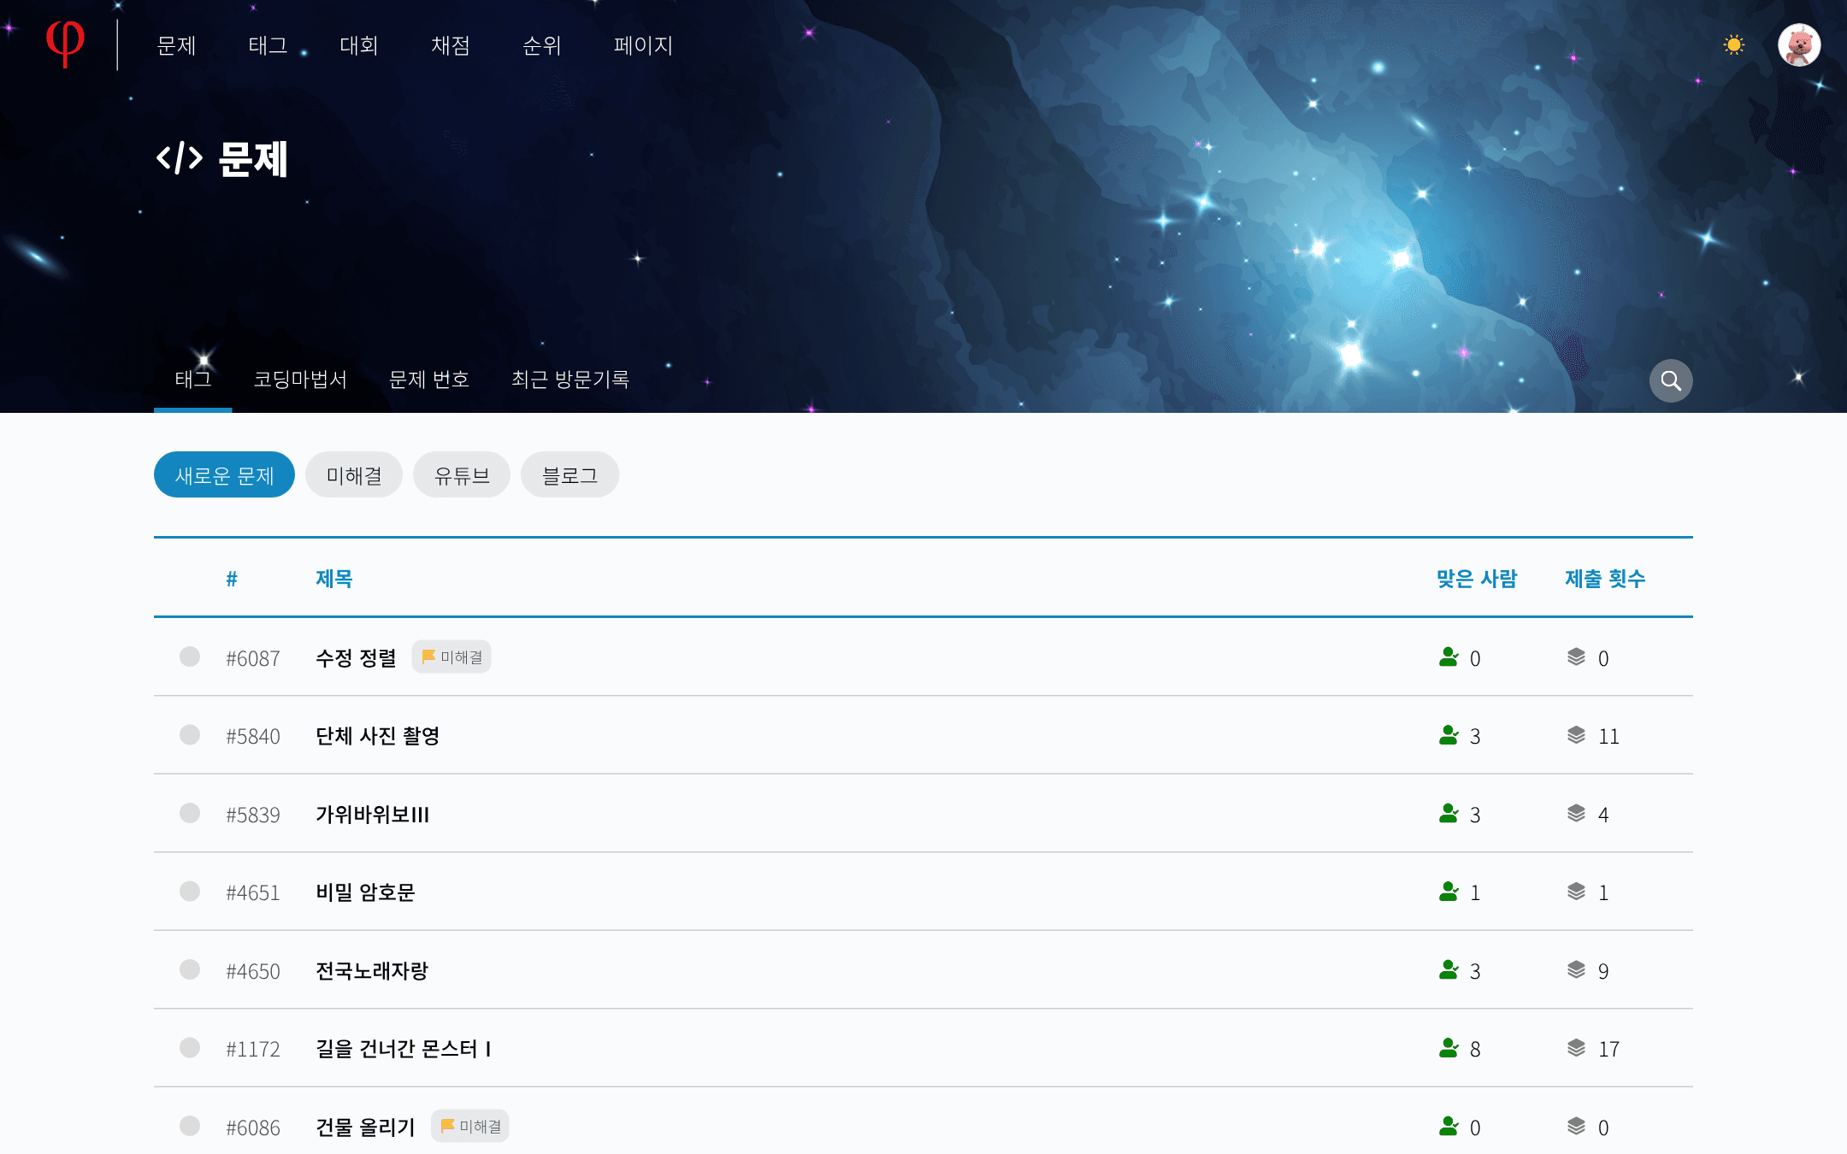Click the red phi site logo
Viewport: 1847px width, 1154px height.
tap(65, 44)
